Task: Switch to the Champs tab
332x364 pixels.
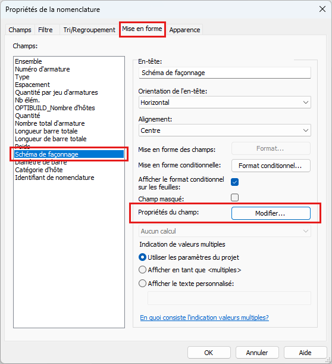Action: pyautogui.click(x=20, y=30)
